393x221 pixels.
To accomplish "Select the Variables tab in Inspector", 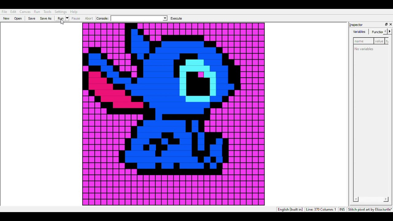I will coord(359,32).
